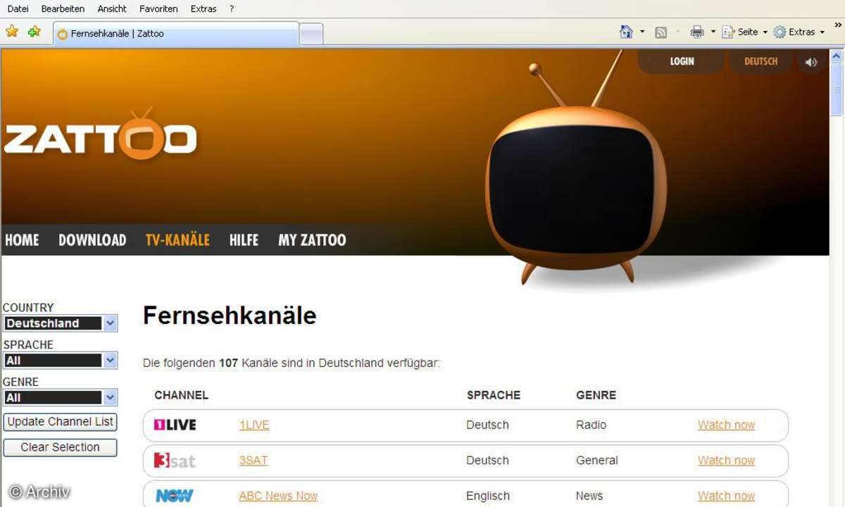Click the CHANNEL column header
The width and height of the screenshot is (845, 507).
tap(182, 395)
